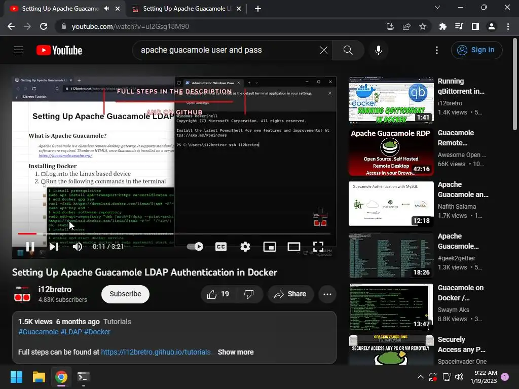Viewport: 519px width, 389px height.
Task: Pause the video
Action: coord(30,247)
